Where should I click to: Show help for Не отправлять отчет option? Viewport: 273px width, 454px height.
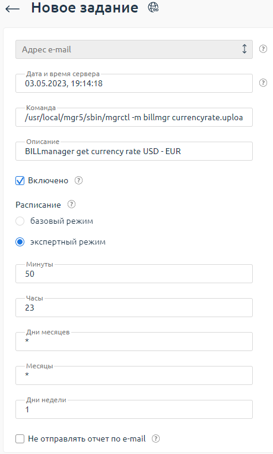click(x=155, y=439)
